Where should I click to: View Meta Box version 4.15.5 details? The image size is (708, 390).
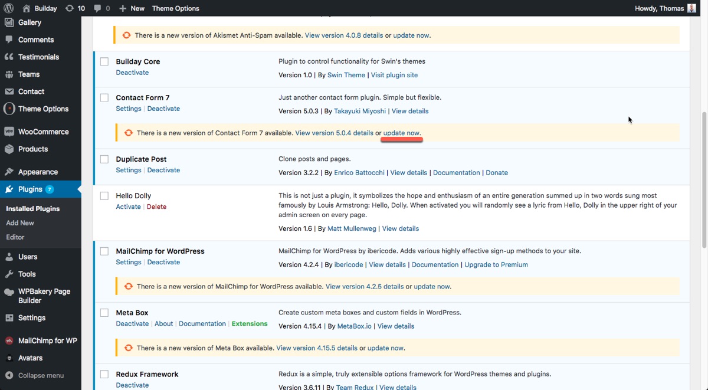click(x=317, y=348)
